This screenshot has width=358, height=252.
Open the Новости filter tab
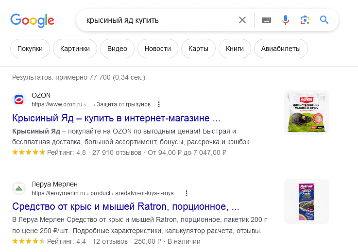(x=158, y=49)
